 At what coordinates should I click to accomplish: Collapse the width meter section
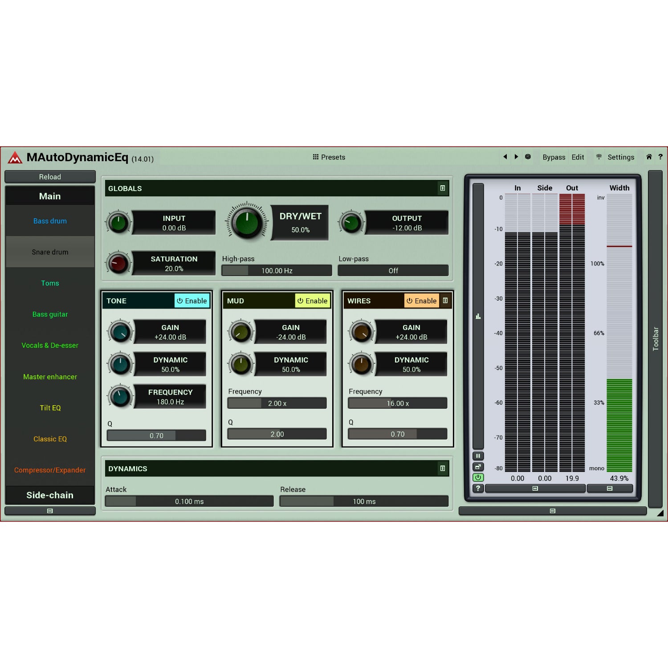point(610,489)
